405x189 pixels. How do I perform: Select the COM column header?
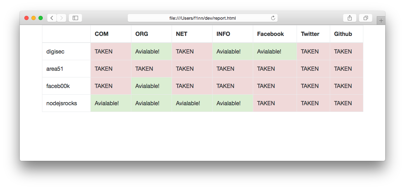[111, 34]
